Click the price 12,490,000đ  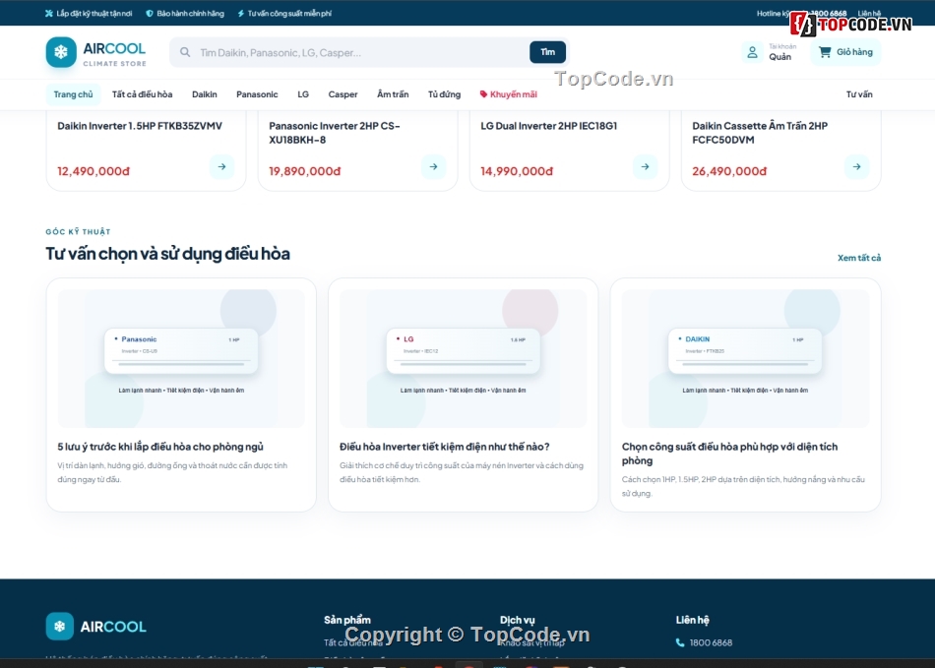tap(93, 171)
